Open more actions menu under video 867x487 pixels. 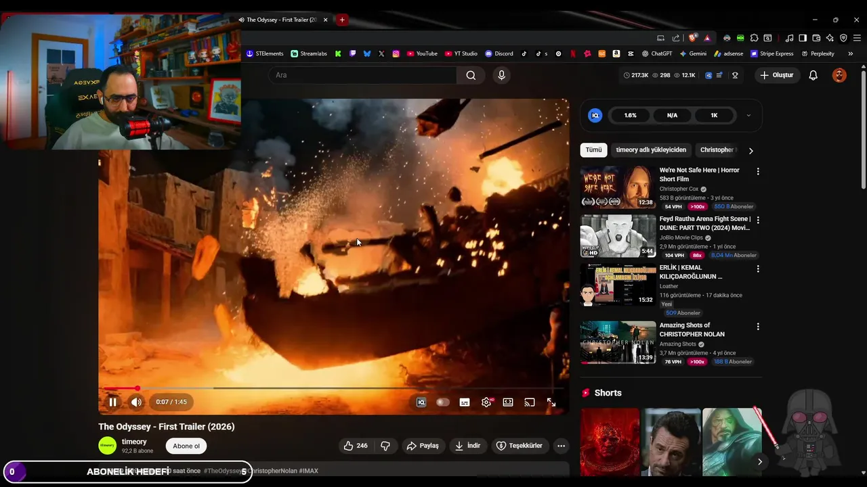pos(561,446)
